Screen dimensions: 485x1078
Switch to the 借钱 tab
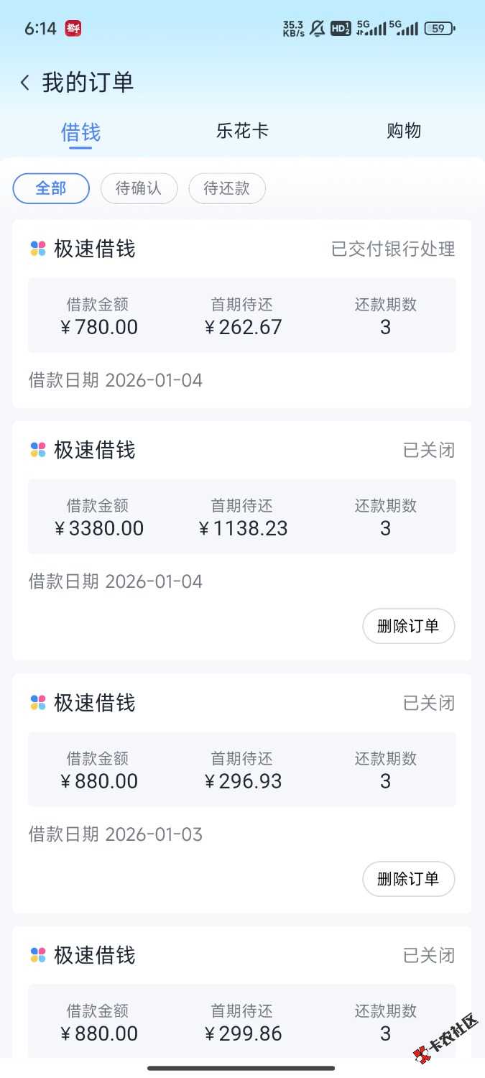80,132
